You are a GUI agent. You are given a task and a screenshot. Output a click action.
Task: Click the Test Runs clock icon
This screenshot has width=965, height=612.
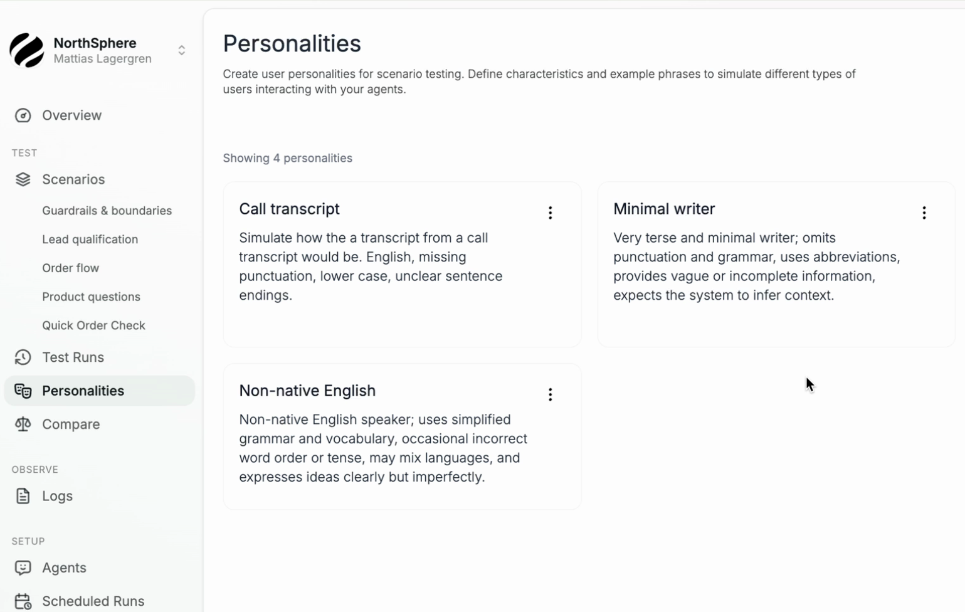(23, 357)
